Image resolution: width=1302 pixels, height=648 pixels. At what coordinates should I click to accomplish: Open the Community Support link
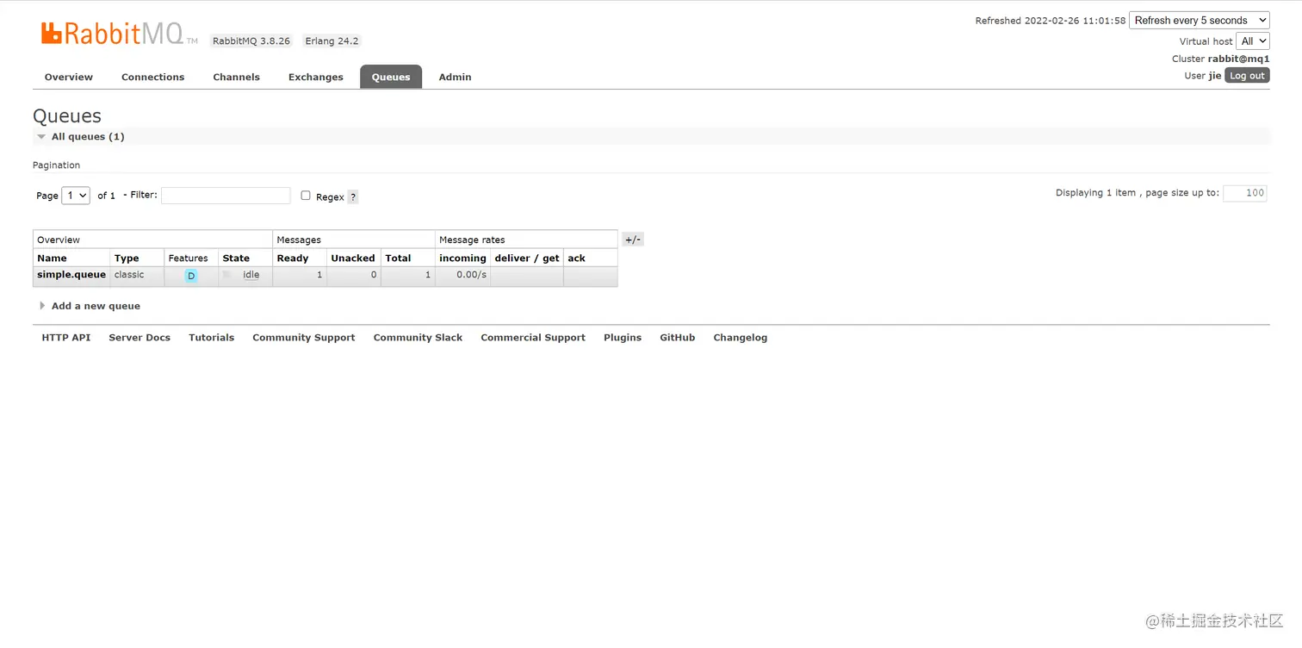[303, 338]
